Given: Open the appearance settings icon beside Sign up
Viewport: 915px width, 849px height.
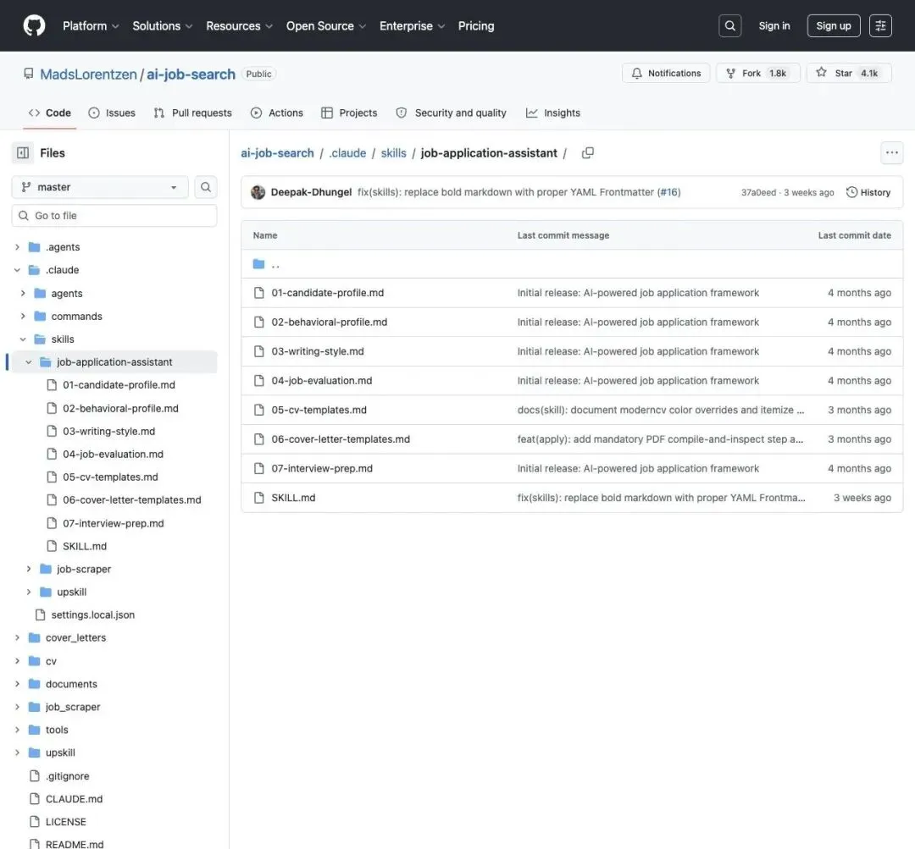Looking at the screenshot, I should point(880,25).
